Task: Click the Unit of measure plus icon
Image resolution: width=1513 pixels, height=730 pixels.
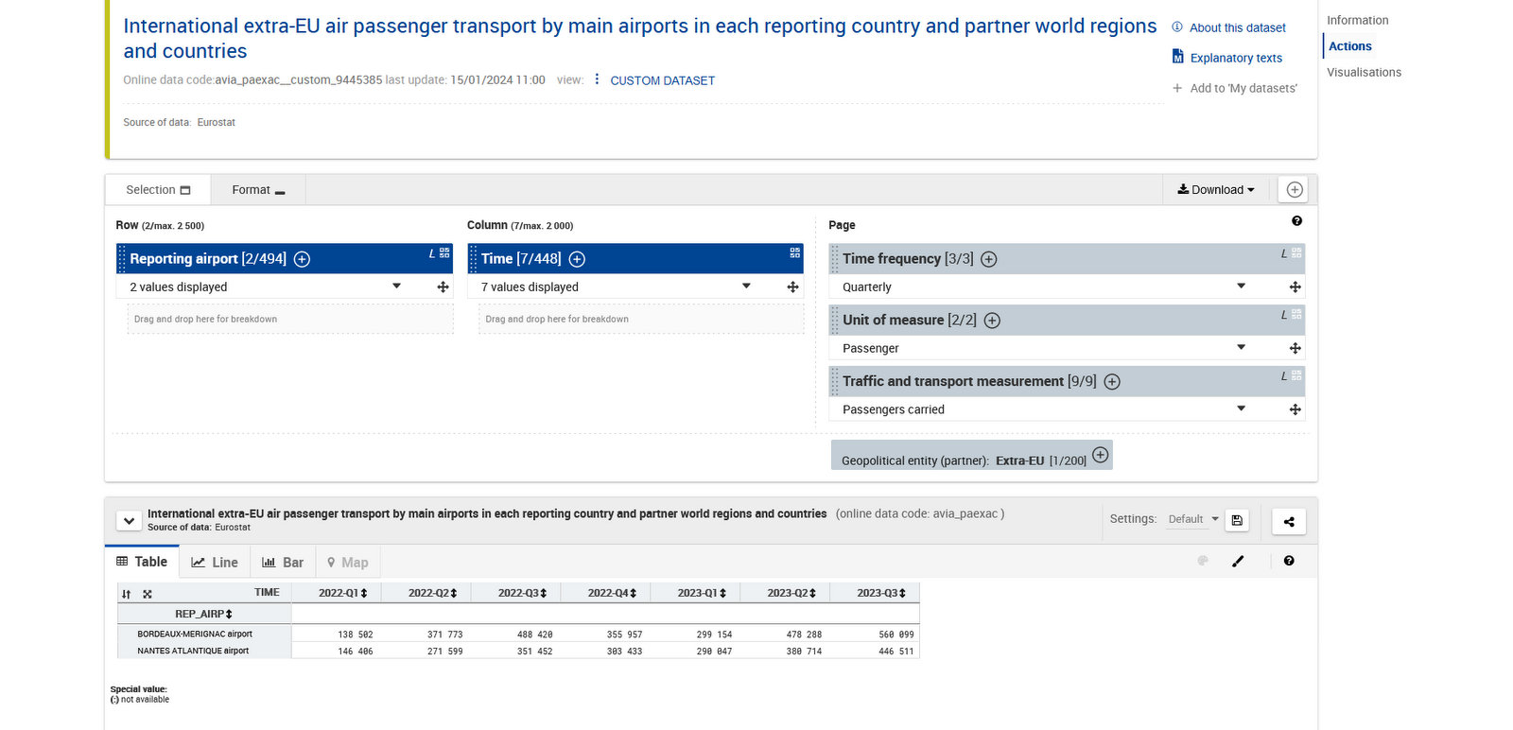Action: pos(992,321)
